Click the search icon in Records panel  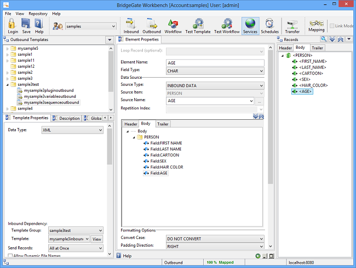coord(324,39)
